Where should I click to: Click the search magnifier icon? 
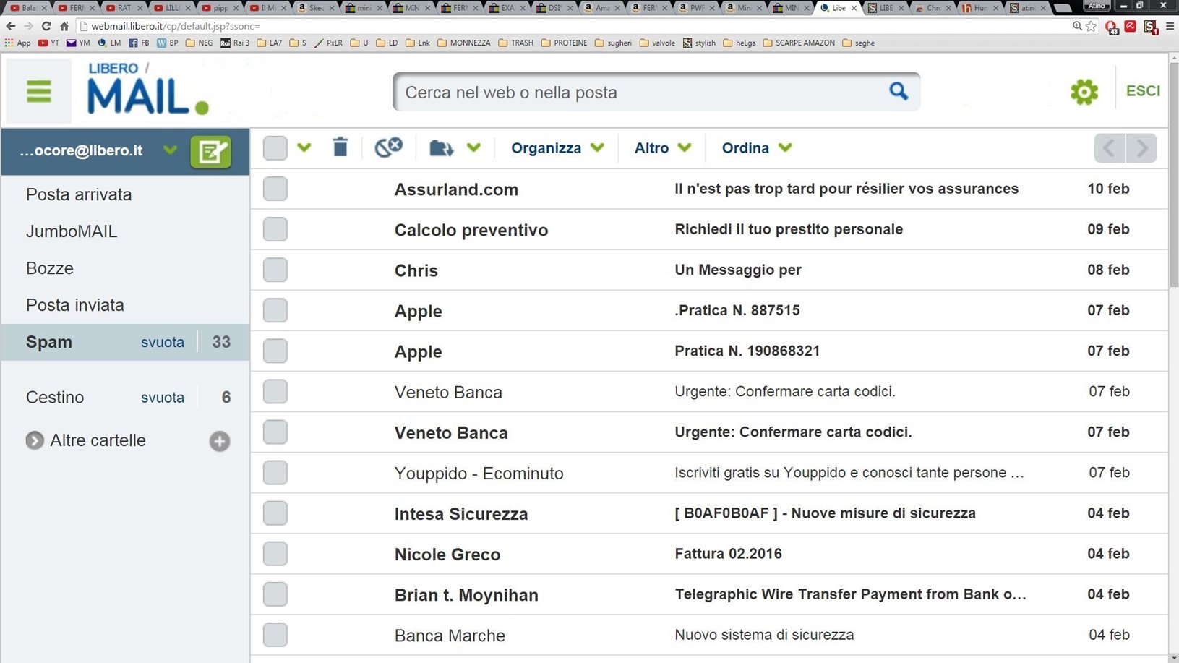(899, 91)
